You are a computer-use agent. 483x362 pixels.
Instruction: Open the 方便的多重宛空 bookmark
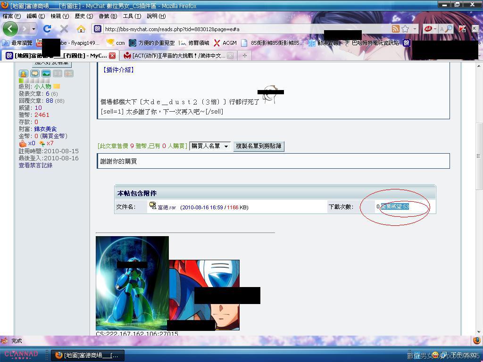152,43
